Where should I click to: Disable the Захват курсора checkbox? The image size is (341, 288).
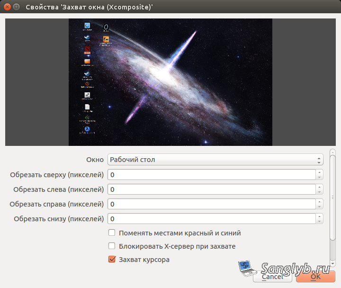[x=112, y=259]
